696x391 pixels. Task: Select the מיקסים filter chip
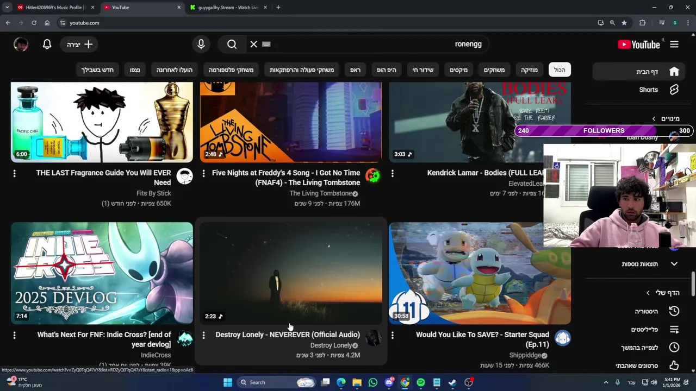click(458, 70)
